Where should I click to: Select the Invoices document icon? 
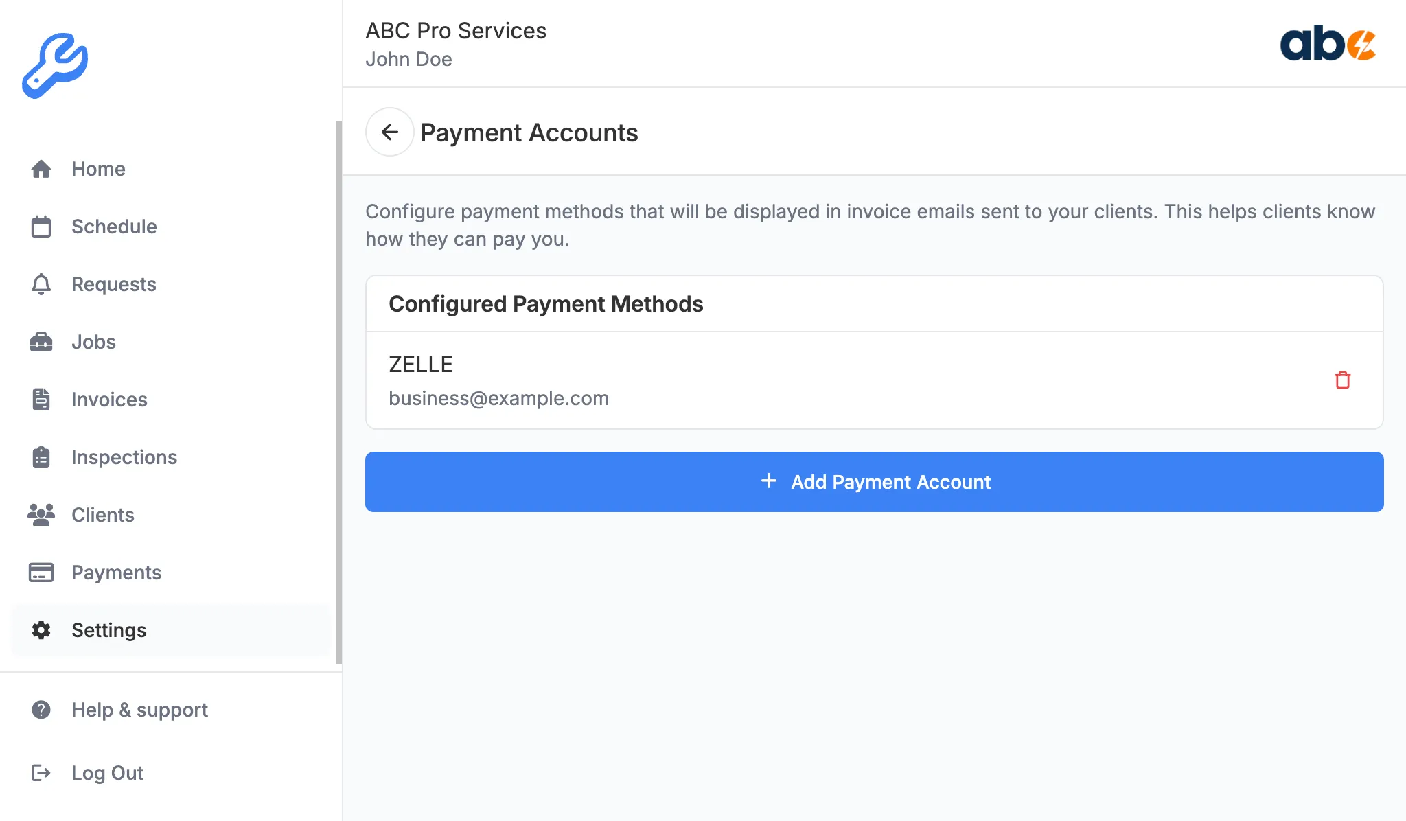click(x=41, y=400)
